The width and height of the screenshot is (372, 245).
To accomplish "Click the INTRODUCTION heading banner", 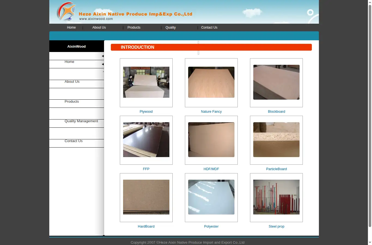I will tap(211, 47).
